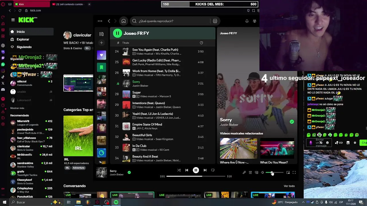This screenshot has width=367, height=206.
Task: Toggle repeat in the Spotify player
Action: (213, 170)
